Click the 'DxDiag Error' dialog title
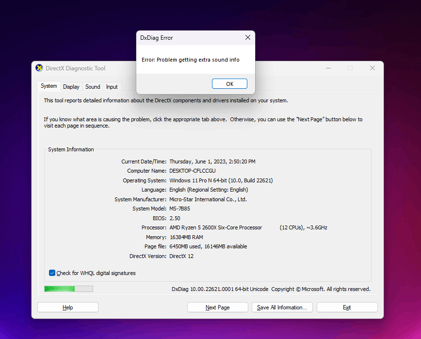The image size is (421, 339). point(157,38)
